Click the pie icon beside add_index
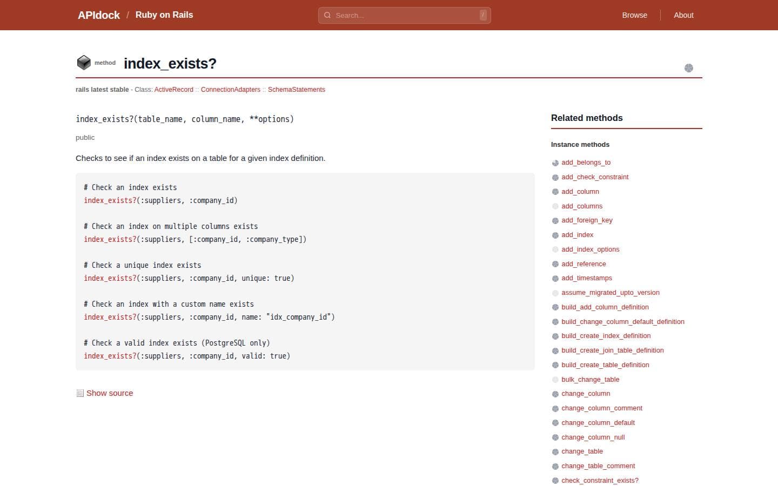The height and width of the screenshot is (486, 778). (555, 235)
